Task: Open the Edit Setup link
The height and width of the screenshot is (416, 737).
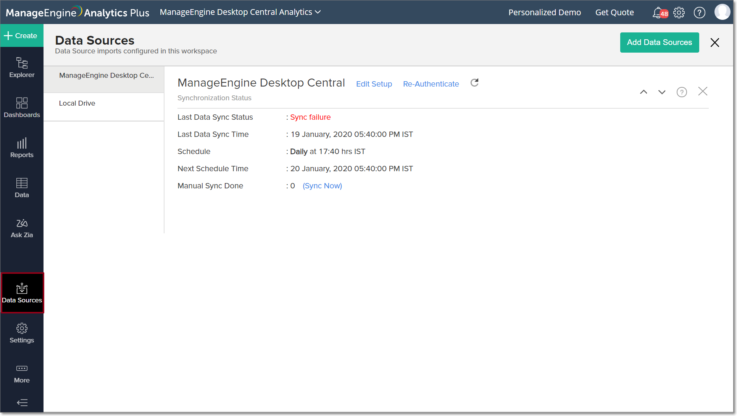Action: pyautogui.click(x=374, y=84)
